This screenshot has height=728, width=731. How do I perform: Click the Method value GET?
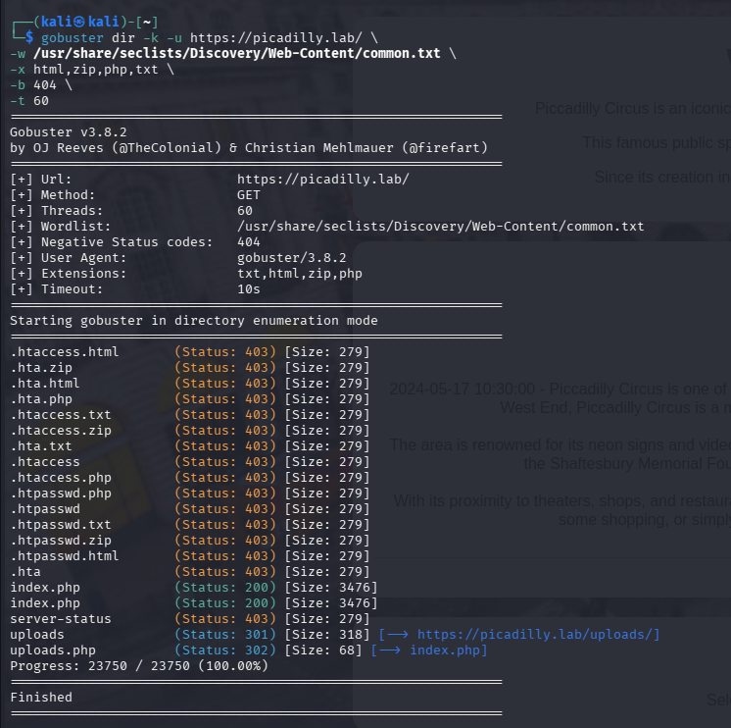249,194
